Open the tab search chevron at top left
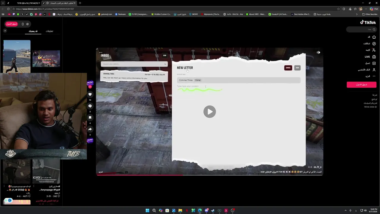This screenshot has width=380, height=214. coord(3,3)
